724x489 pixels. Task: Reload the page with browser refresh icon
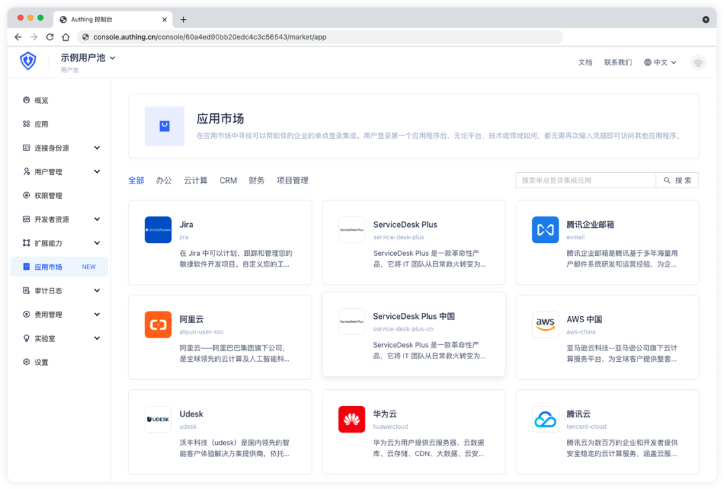point(50,37)
